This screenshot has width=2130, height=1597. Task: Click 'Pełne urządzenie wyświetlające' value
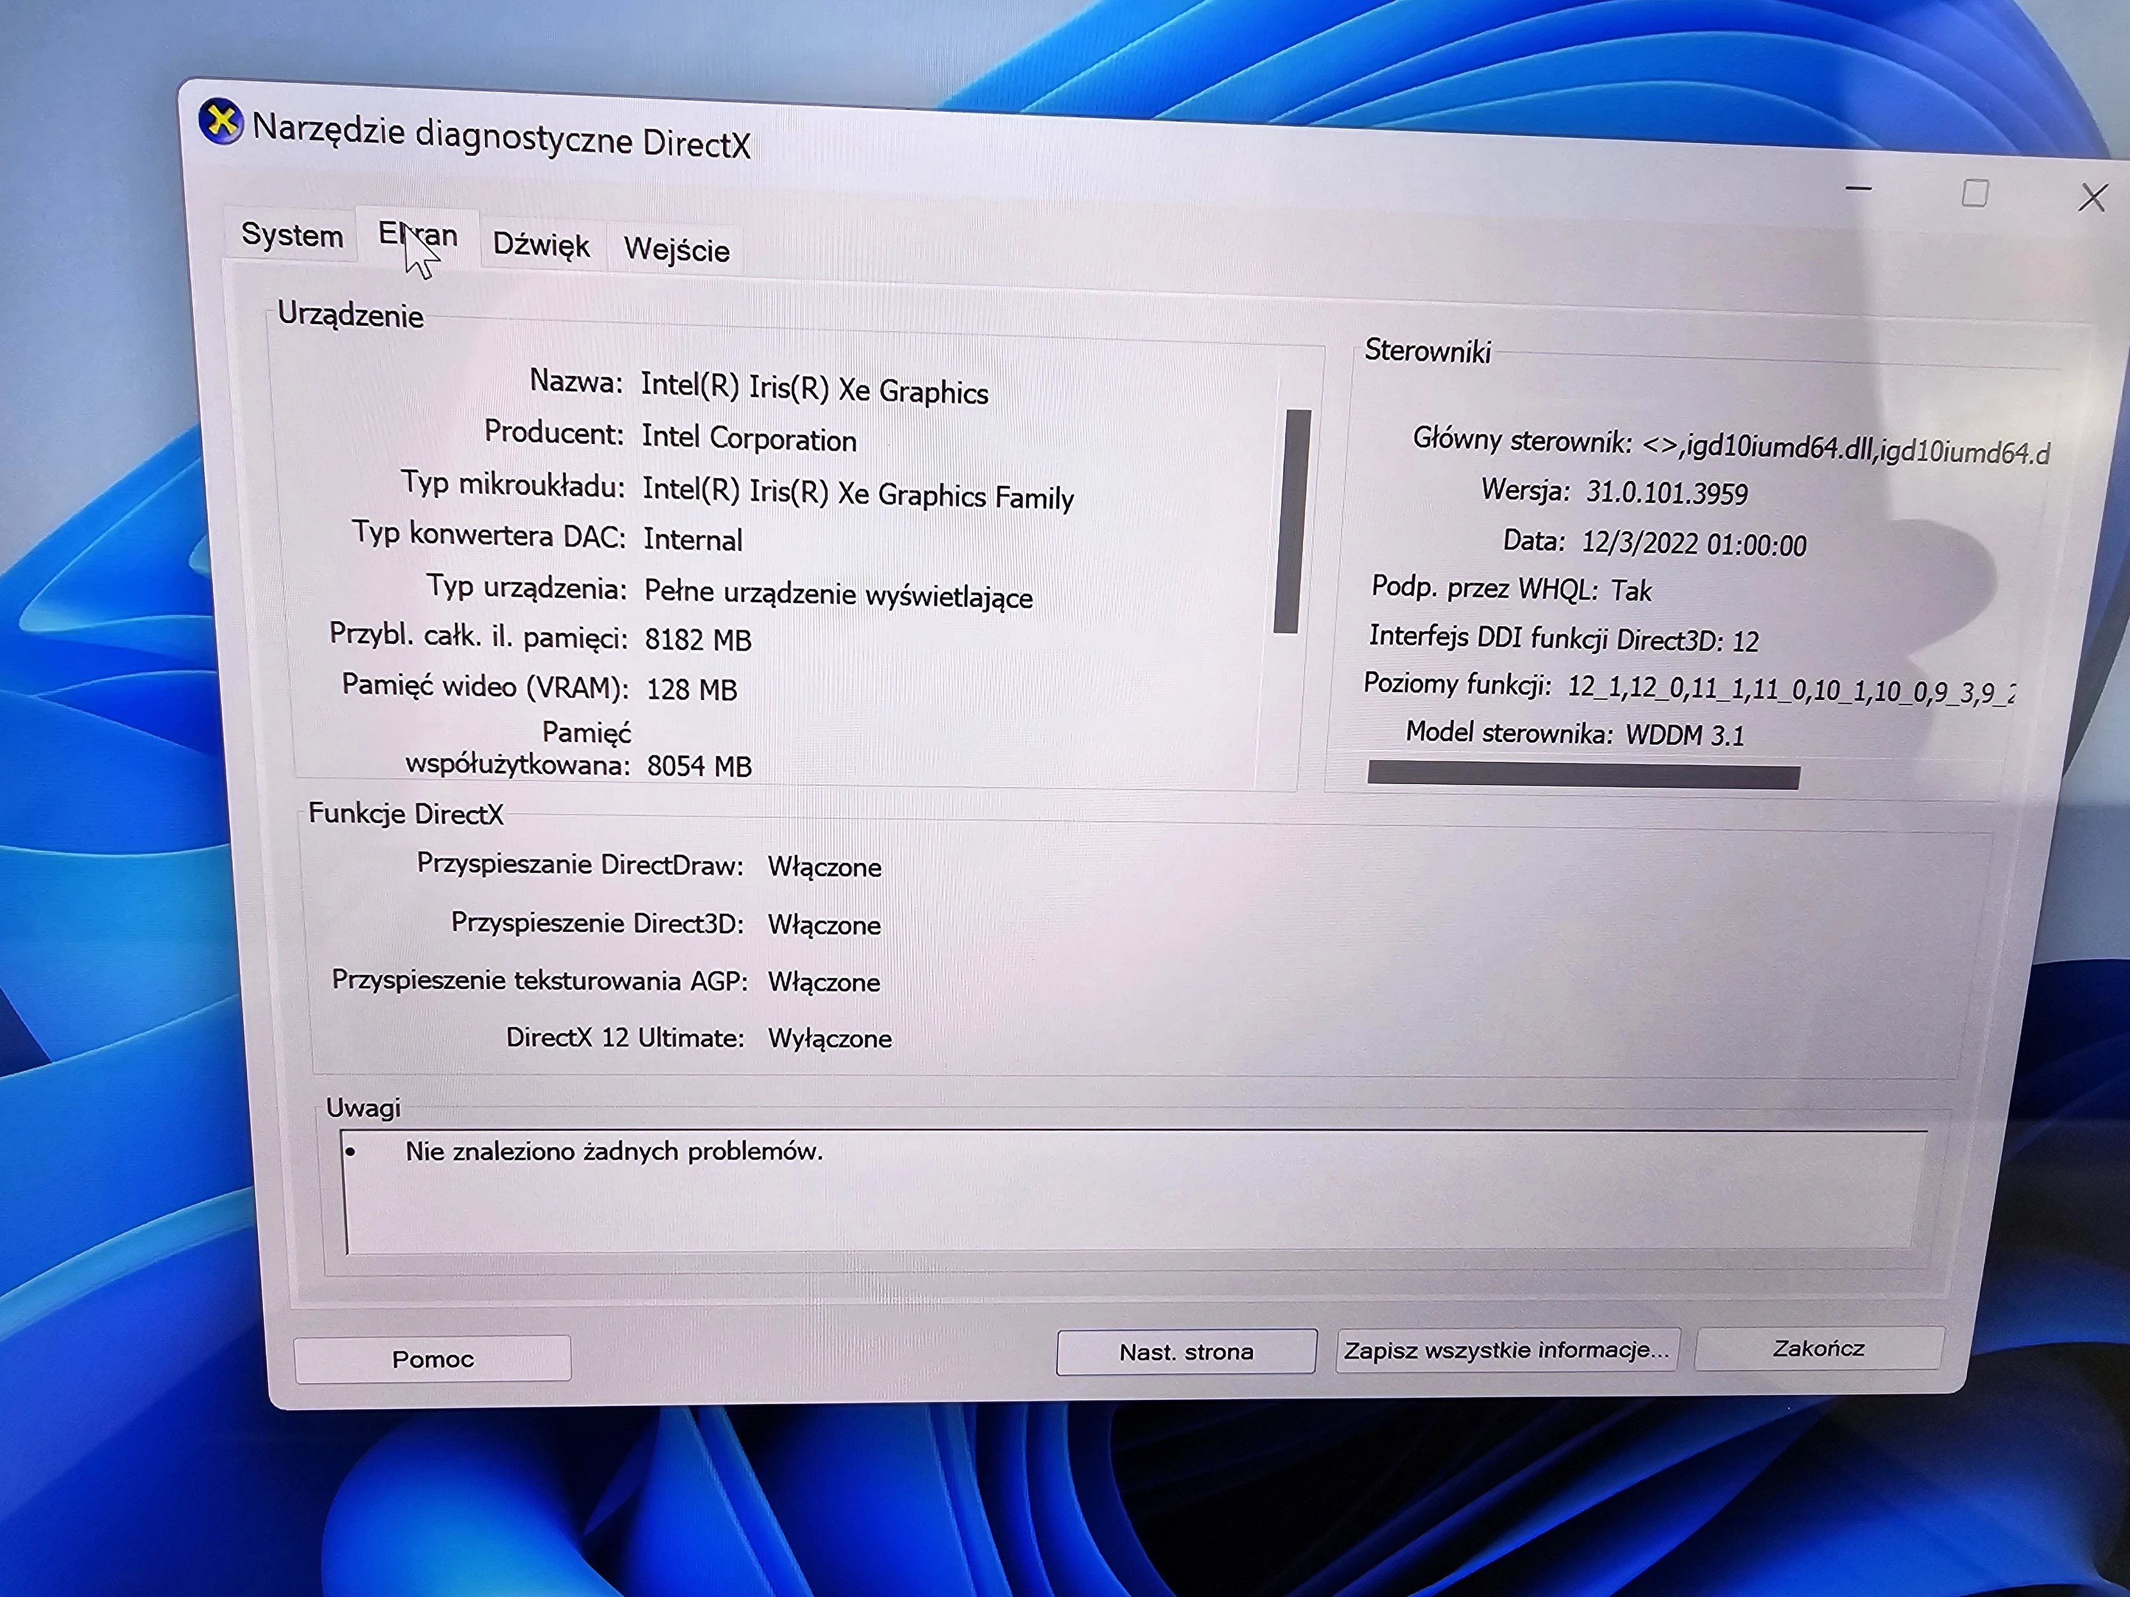pos(839,594)
